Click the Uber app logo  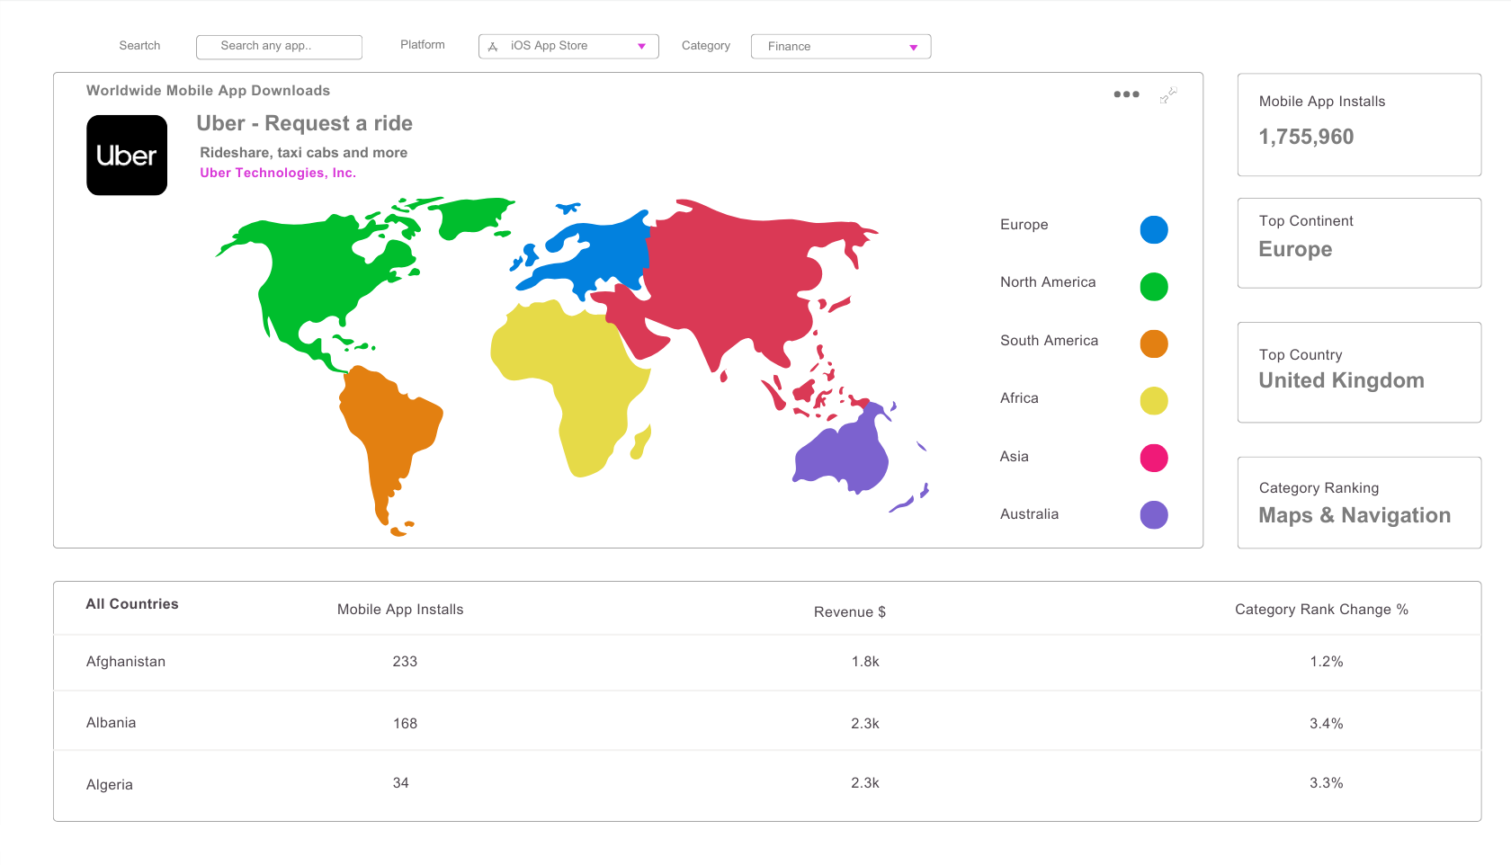(x=127, y=155)
